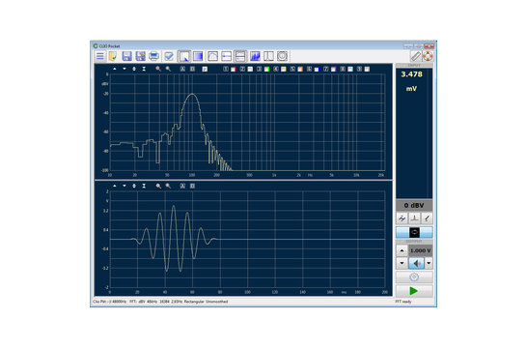Open a measurement file with folder icon
Viewport: 527px width, 348px height.
tap(113, 56)
